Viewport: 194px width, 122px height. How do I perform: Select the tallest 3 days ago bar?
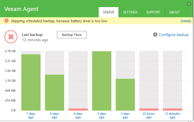tap(102, 81)
